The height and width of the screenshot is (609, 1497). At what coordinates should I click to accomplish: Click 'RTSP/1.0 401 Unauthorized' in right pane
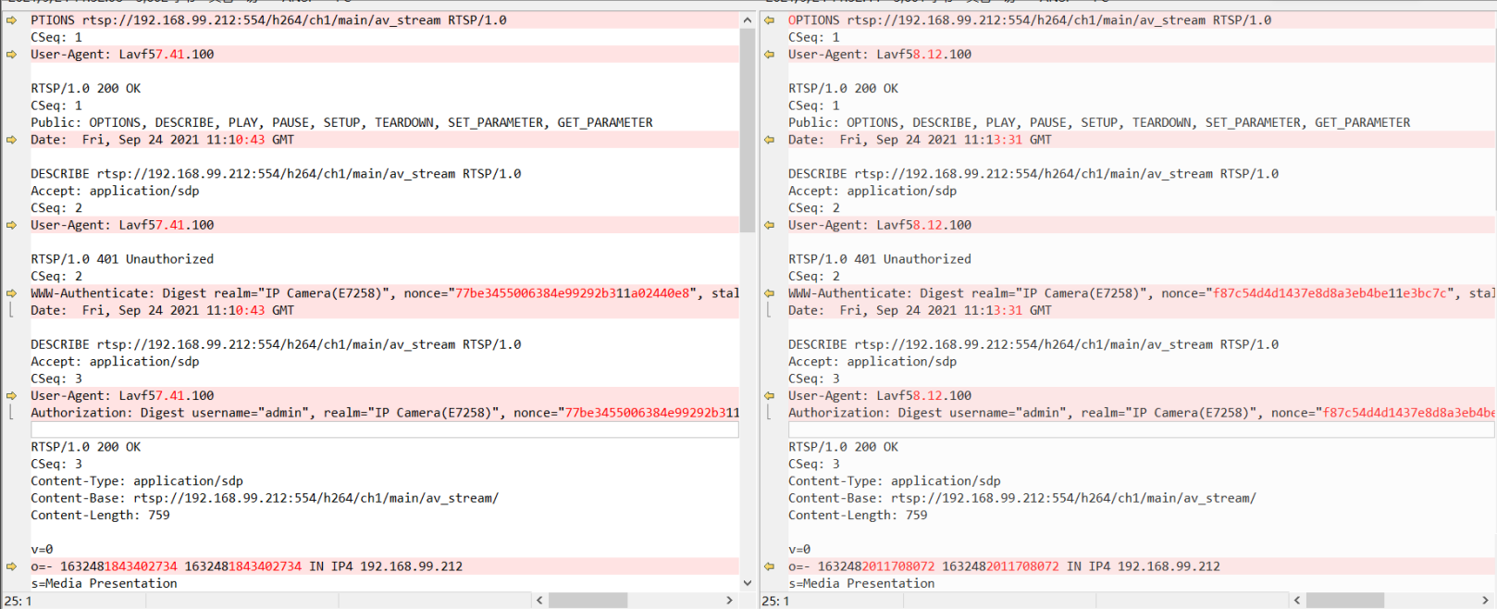tap(880, 259)
